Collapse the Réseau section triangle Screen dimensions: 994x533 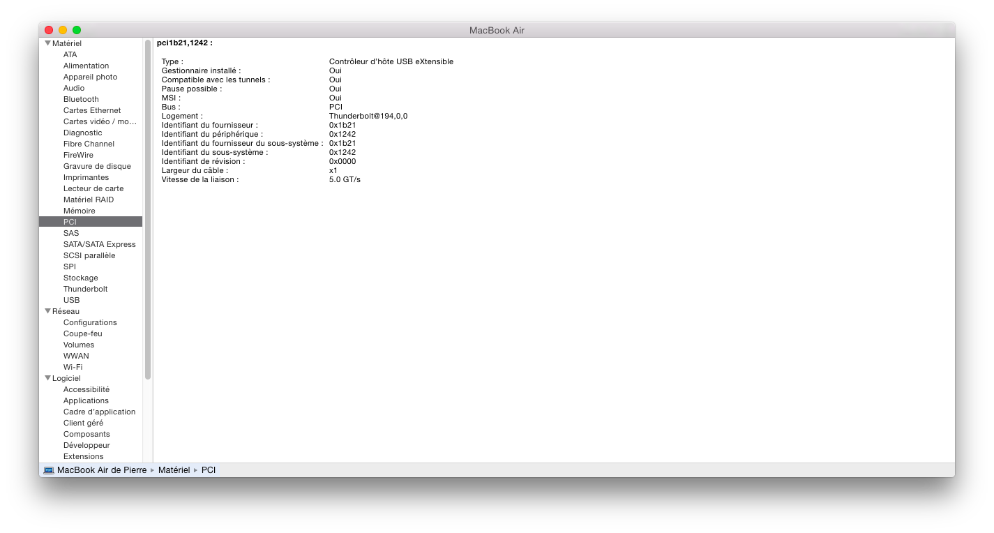coord(47,311)
